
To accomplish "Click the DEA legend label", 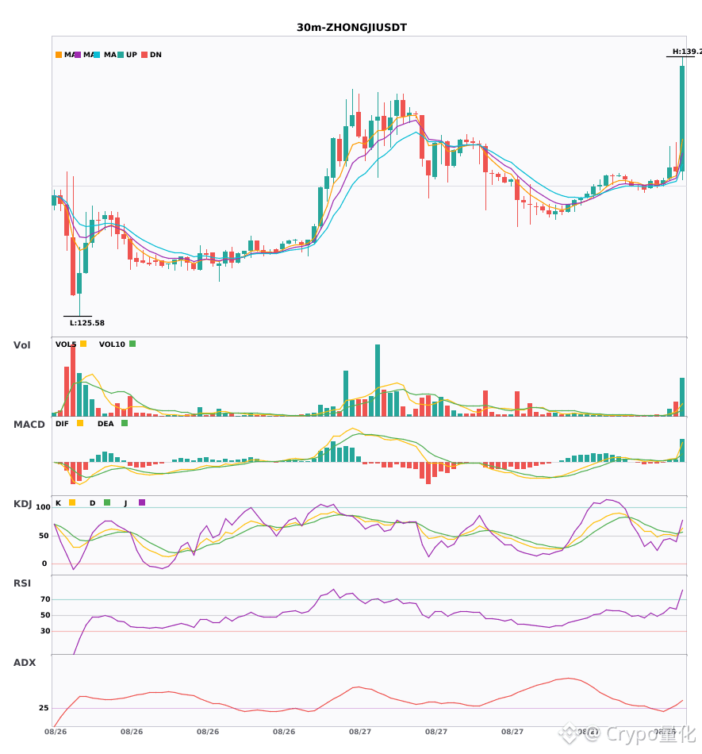I will (x=105, y=424).
